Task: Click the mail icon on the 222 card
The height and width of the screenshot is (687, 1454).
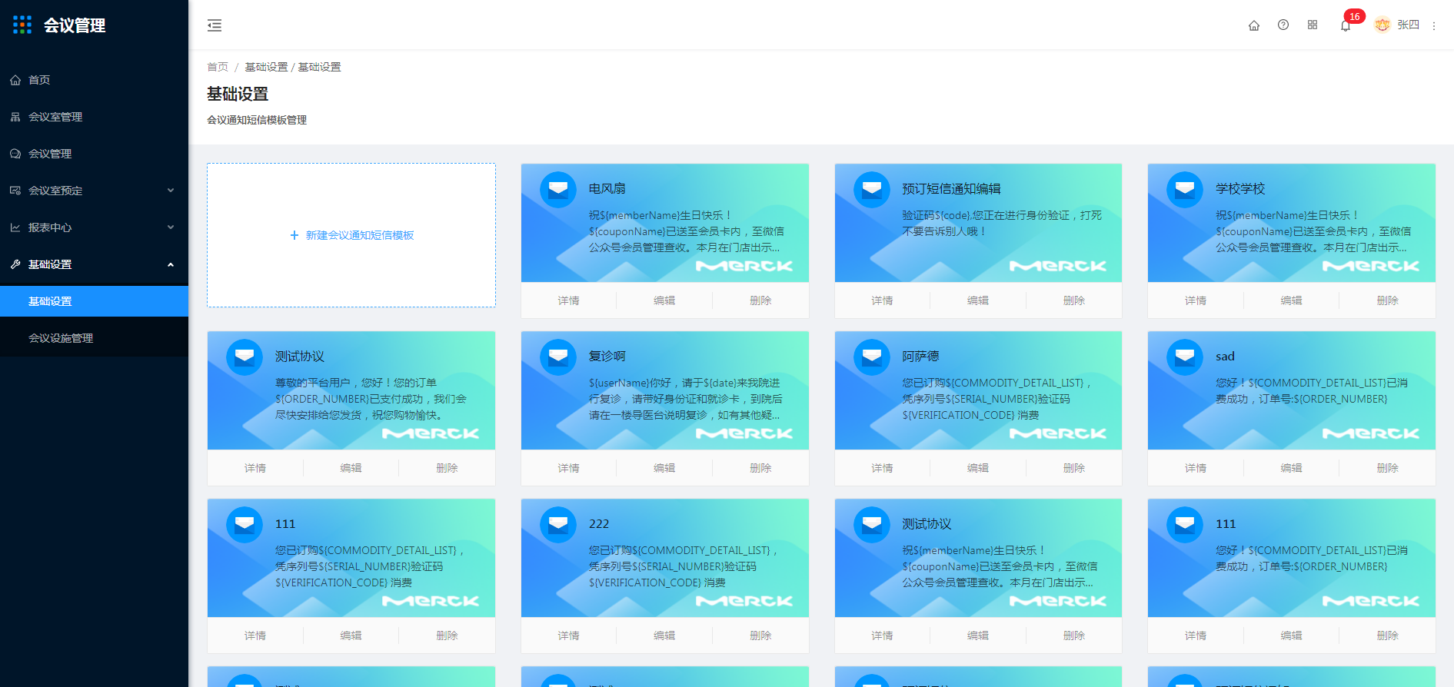Action: [558, 524]
